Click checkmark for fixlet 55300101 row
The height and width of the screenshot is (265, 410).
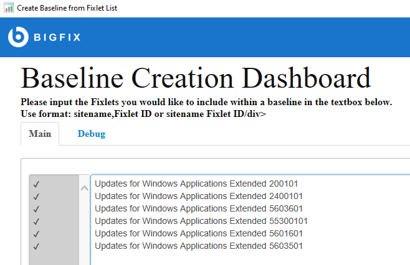coord(36,221)
